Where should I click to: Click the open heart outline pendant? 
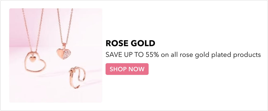[x=35, y=62]
